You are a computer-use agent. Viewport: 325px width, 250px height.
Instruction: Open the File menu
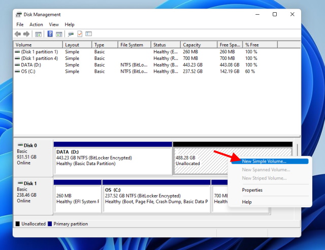click(x=20, y=24)
